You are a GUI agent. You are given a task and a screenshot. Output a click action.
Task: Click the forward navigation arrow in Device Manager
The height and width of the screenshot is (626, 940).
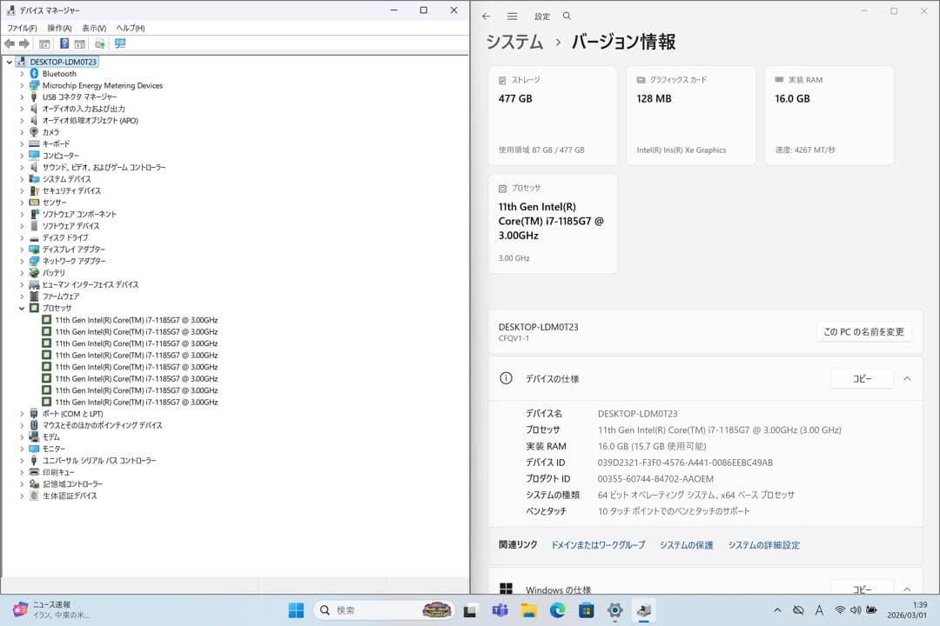click(23, 42)
